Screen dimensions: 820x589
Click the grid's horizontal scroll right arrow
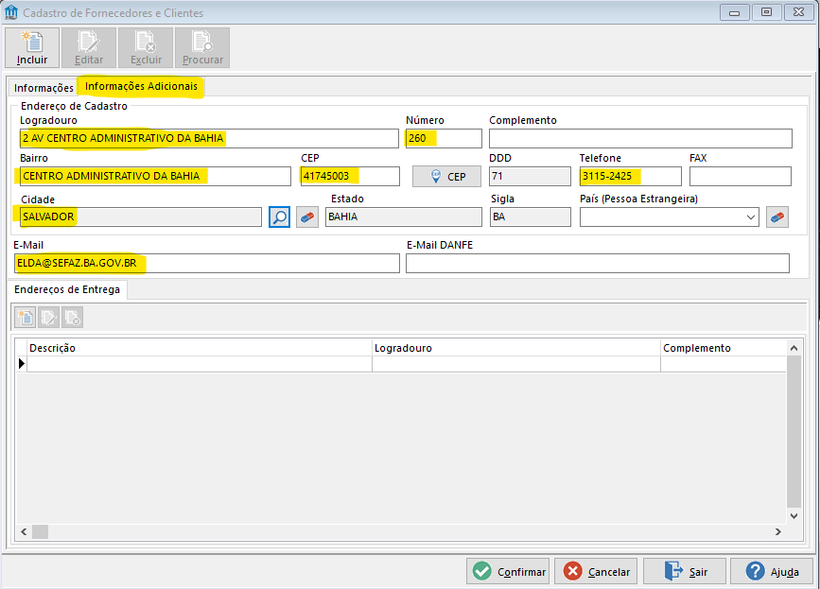click(x=778, y=532)
